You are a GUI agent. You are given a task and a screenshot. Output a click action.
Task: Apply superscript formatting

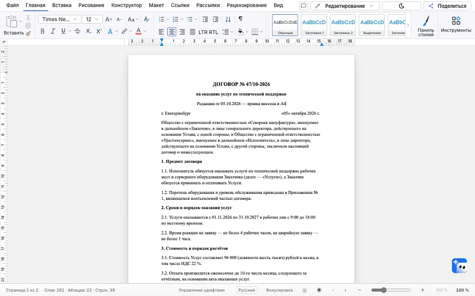point(99,31)
